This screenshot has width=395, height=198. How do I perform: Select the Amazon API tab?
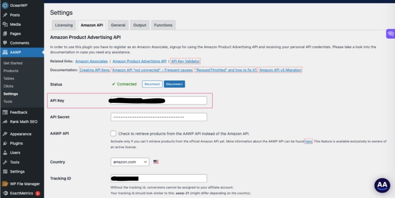(x=92, y=25)
